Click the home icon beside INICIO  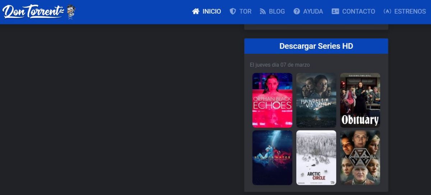[x=196, y=11]
